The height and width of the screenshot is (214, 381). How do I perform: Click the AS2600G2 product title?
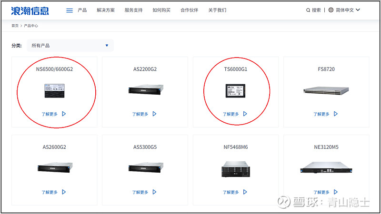click(54, 147)
